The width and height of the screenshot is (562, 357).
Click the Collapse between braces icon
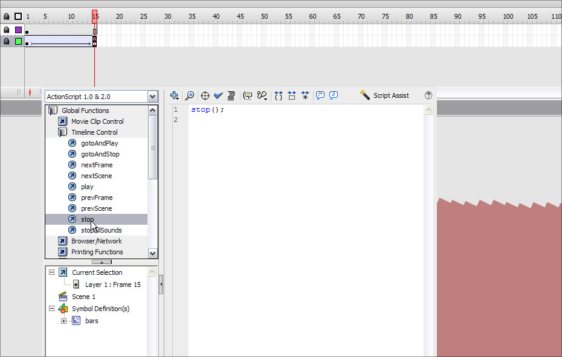pos(279,95)
